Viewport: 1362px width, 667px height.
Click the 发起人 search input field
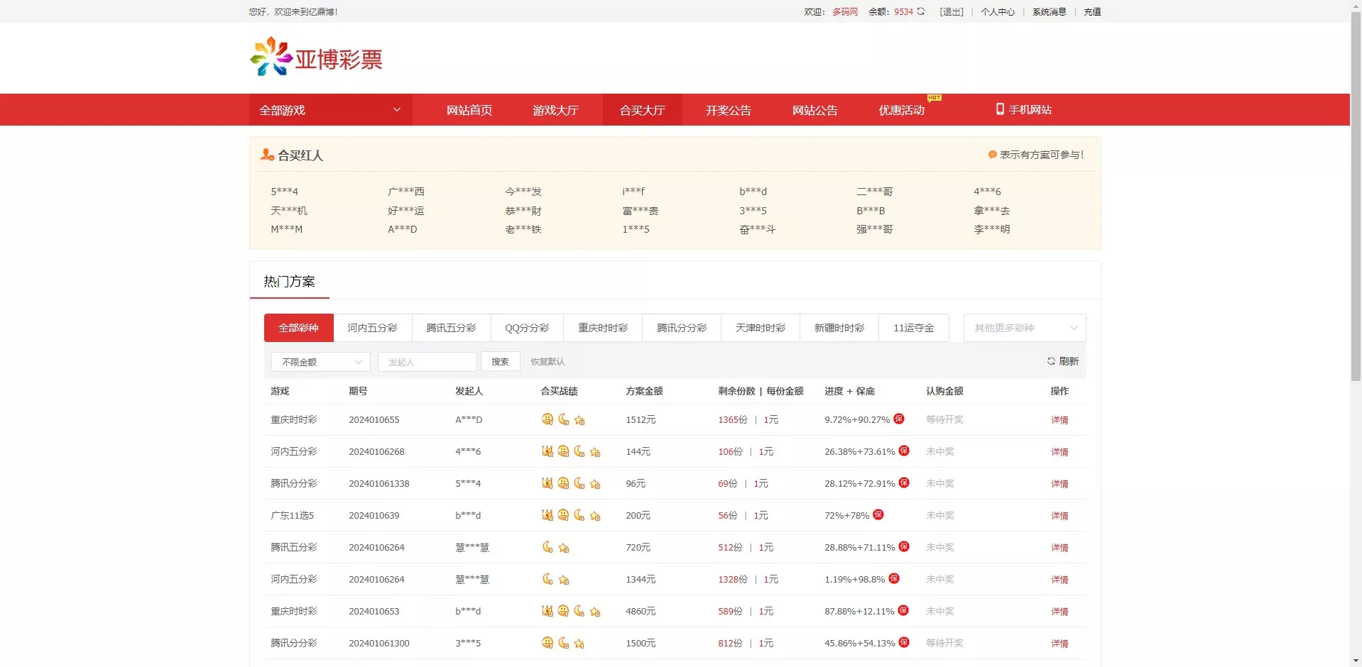427,362
